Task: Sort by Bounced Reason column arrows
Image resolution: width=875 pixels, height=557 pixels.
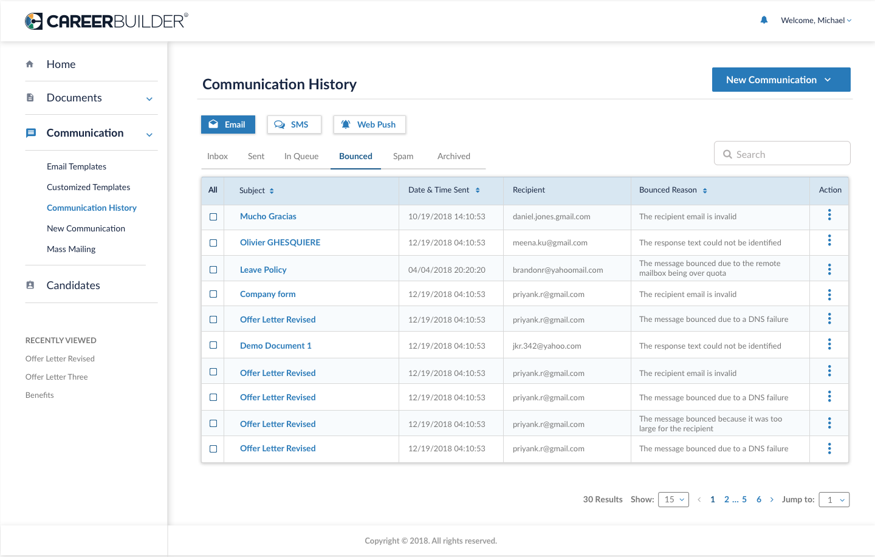Action: click(x=705, y=191)
